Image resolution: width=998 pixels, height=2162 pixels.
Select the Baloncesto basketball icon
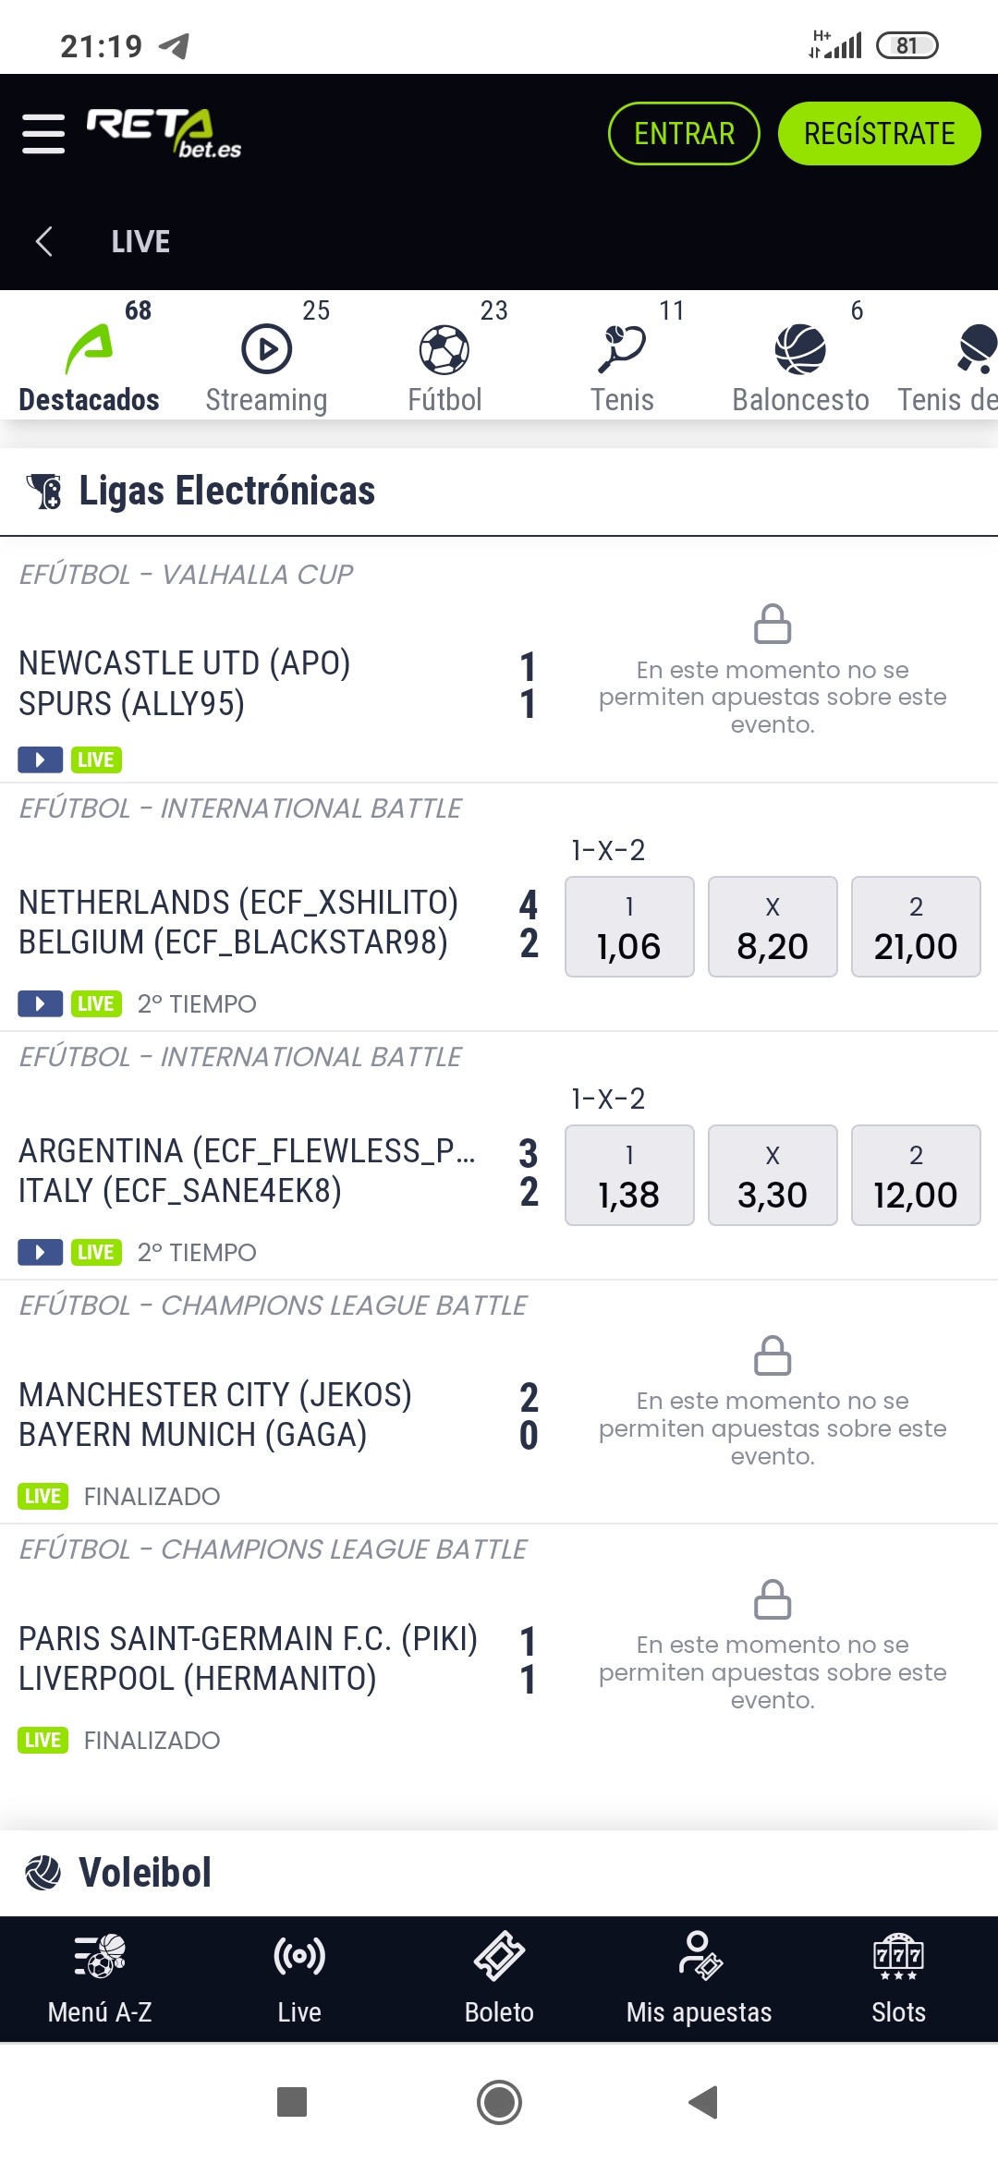point(800,349)
